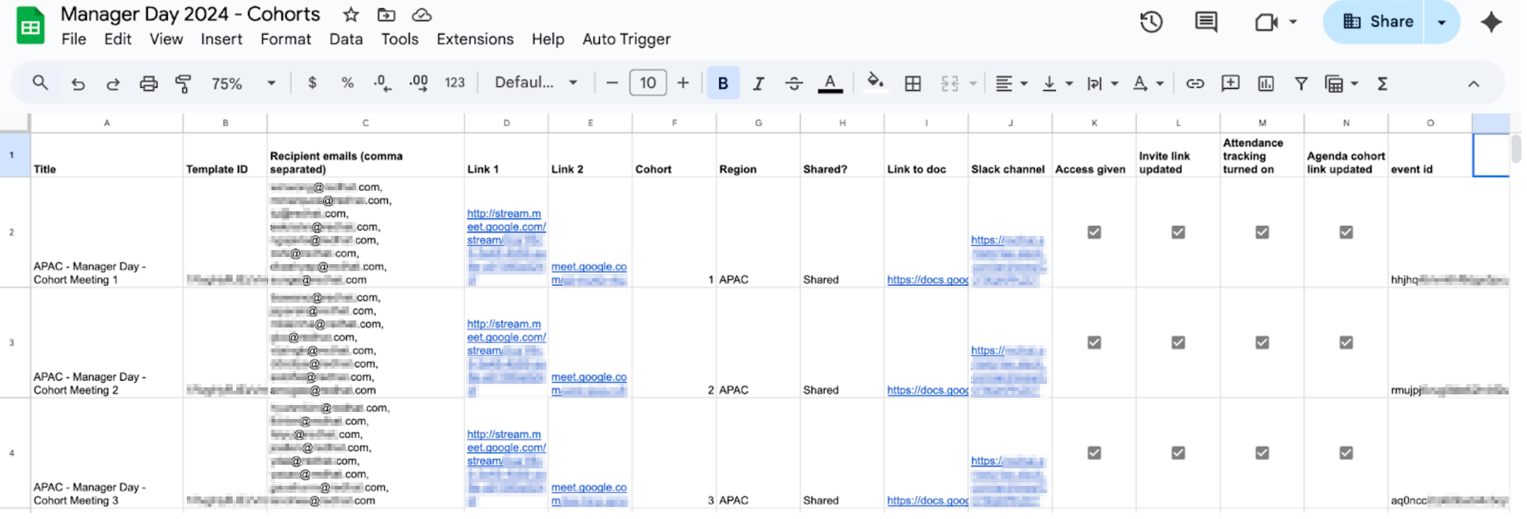This screenshot has height=519, width=1527.
Task: Toggle Agenda cohort link checkbox for Cohort Meeting 3
Action: [x=1346, y=454]
